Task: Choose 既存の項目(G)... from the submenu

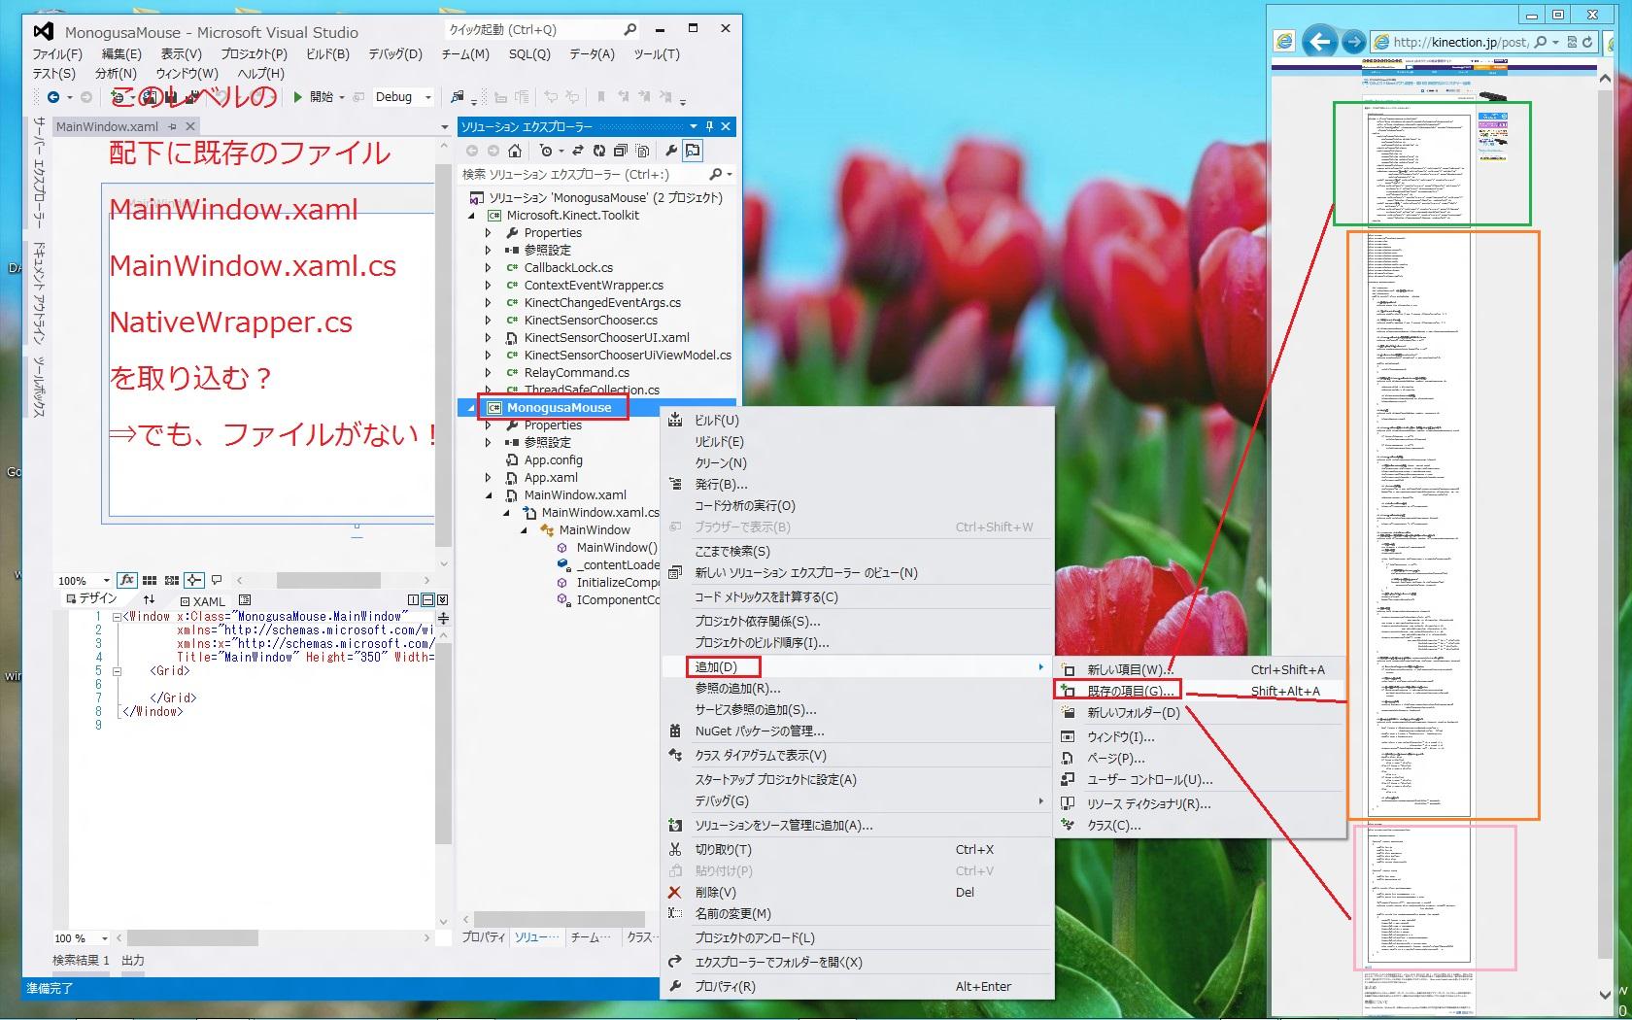Action: 1200,691
